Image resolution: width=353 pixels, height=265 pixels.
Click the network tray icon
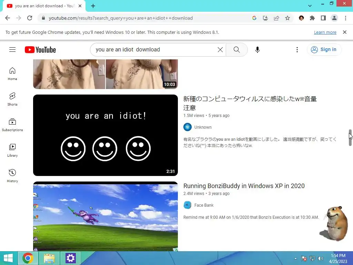[312, 258]
